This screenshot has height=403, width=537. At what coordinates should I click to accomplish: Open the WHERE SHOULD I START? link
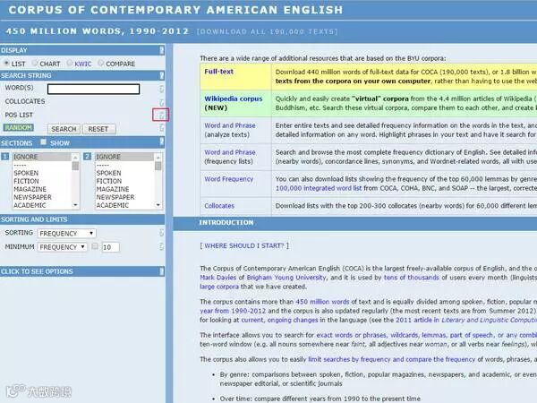[244, 245]
